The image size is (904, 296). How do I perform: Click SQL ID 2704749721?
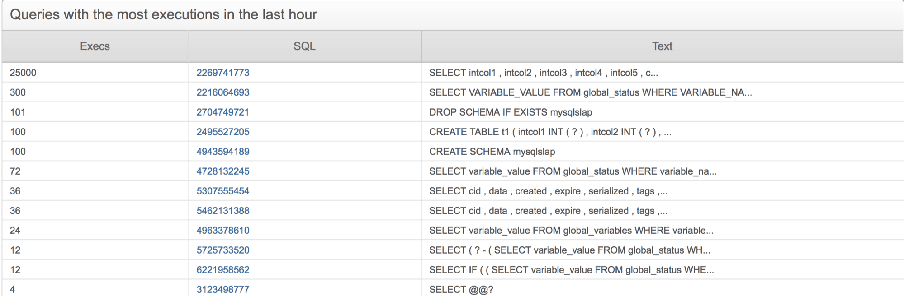coord(222,112)
